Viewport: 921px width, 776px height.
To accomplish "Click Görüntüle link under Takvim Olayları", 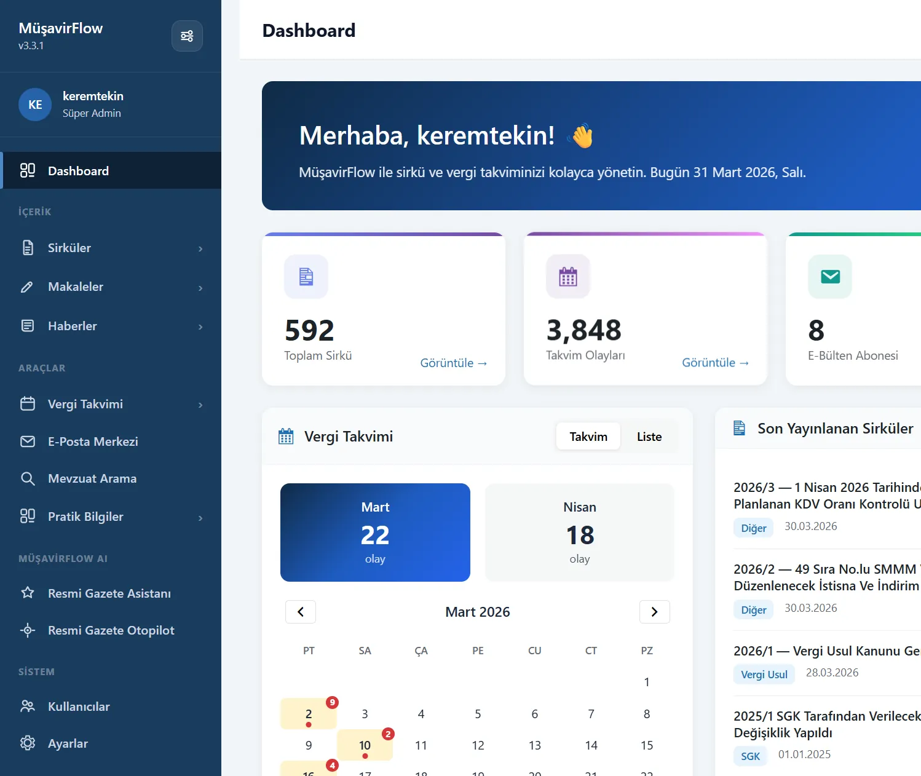I will [716, 363].
